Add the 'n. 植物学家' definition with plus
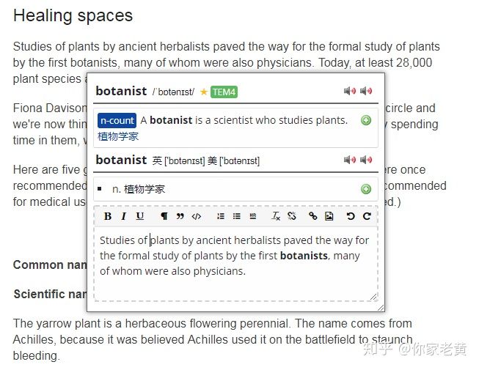The height and width of the screenshot is (370, 479). [x=365, y=189]
